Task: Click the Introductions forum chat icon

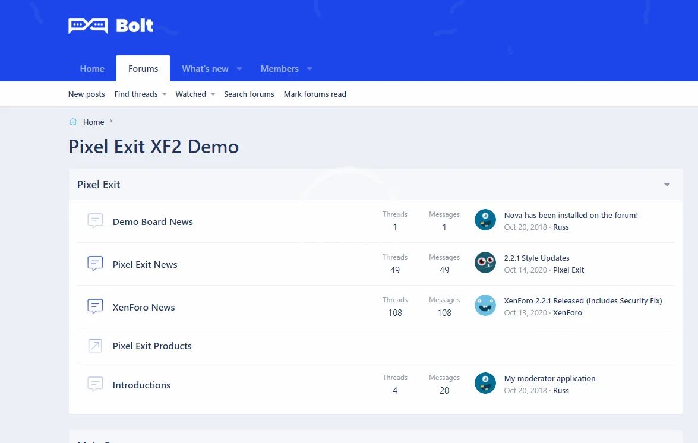Action: 95,385
